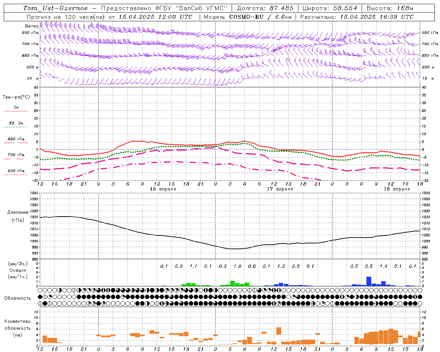Select the elevation text Высота: 168м
The image size is (440, 352).
(390, 8)
